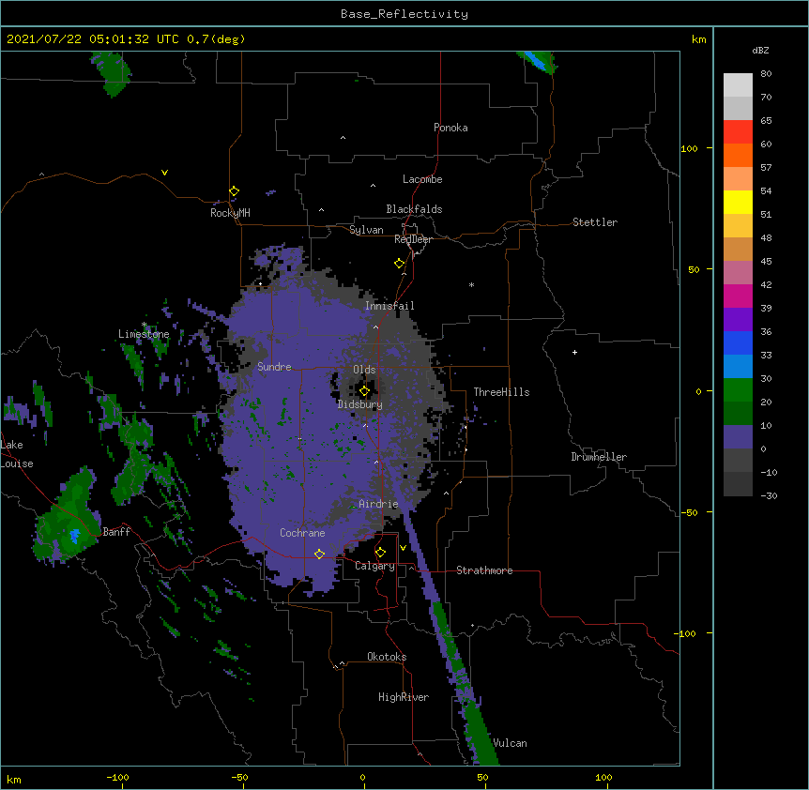Click the Lake Louise label
Viewport: 809px width, 790px height.
point(17,454)
